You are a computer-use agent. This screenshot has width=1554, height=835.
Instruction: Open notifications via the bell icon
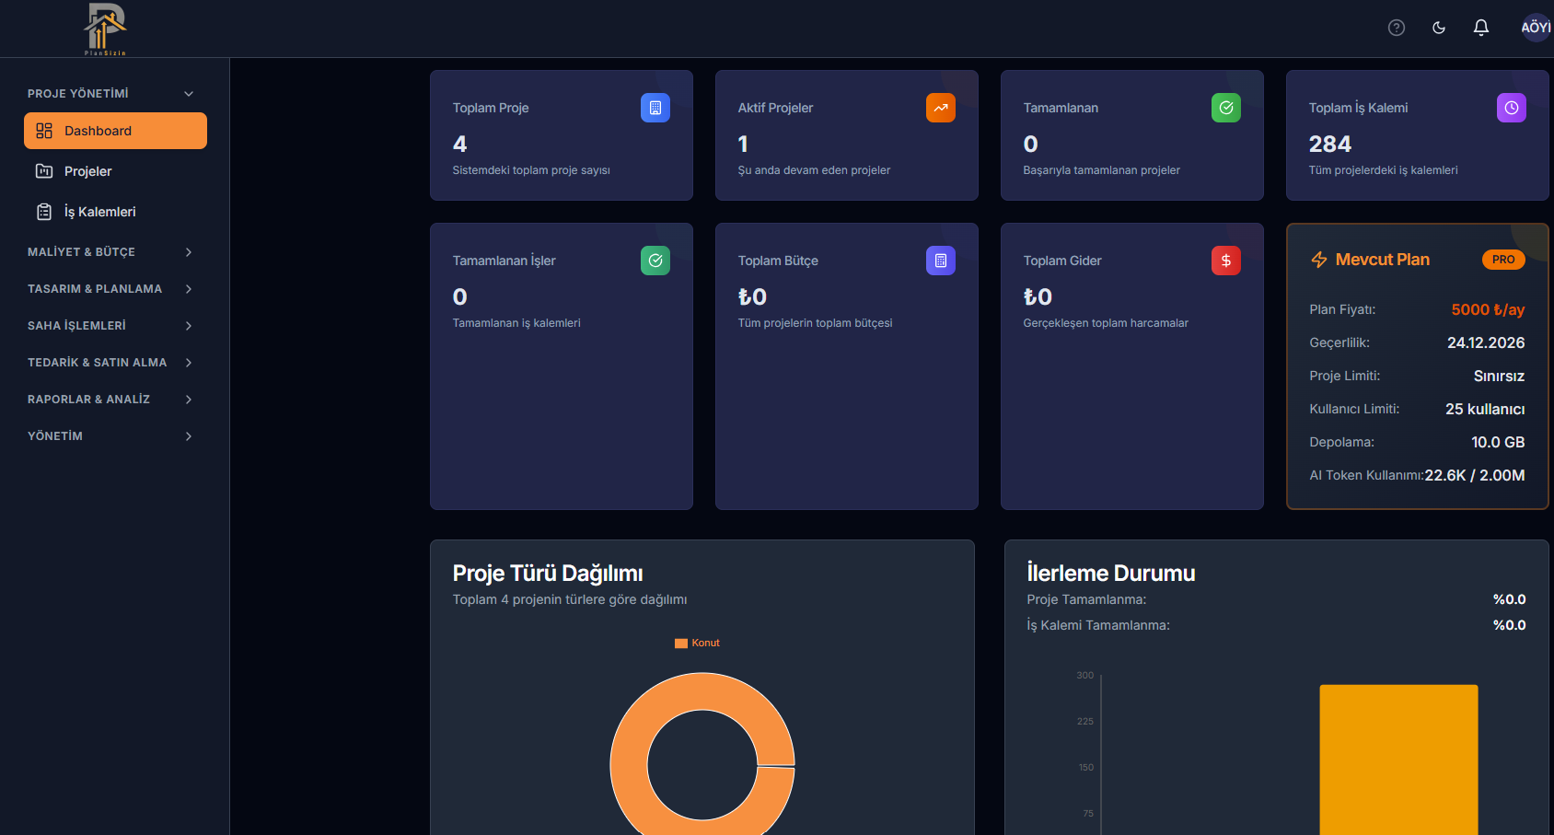click(x=1480, y=28)
